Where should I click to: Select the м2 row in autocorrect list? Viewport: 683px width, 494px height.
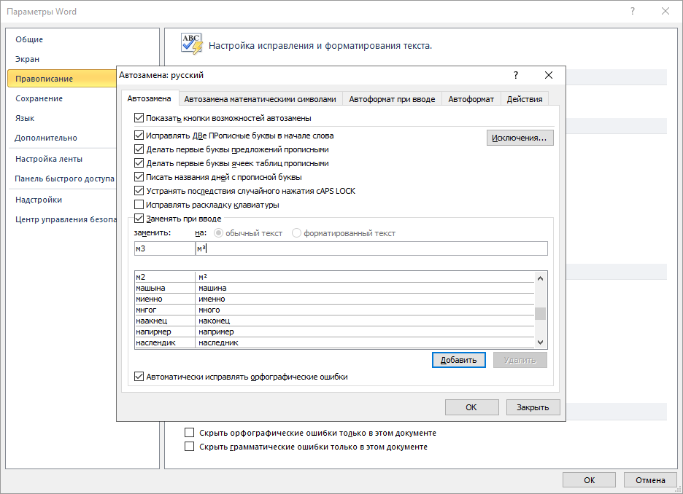coord(334,277)
